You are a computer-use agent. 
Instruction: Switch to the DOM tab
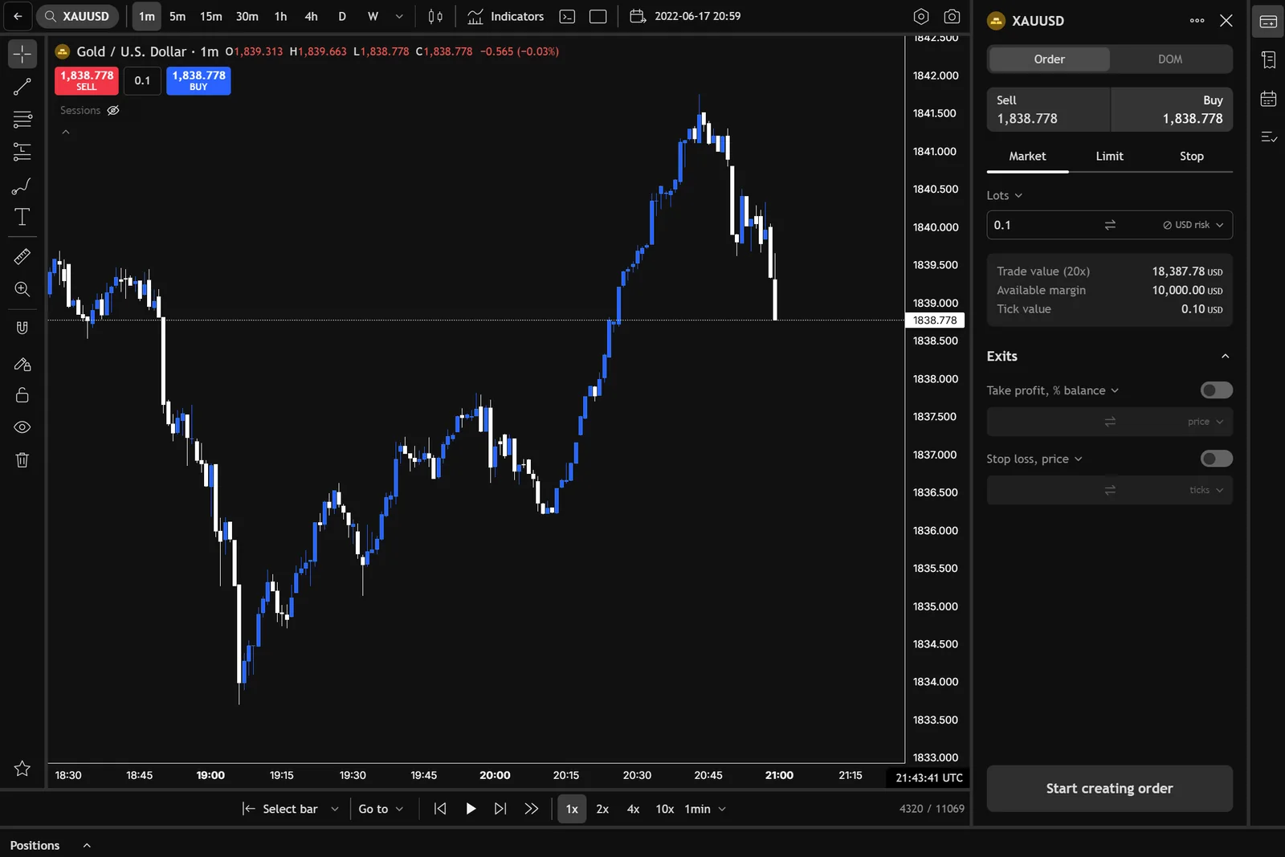(1170, 59)
